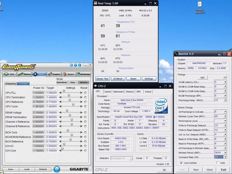Screen dimensions: 232x174
Task: Select the missing songs.txt desktop file icon
Action: pyautogui.click(x=200, y=8)
